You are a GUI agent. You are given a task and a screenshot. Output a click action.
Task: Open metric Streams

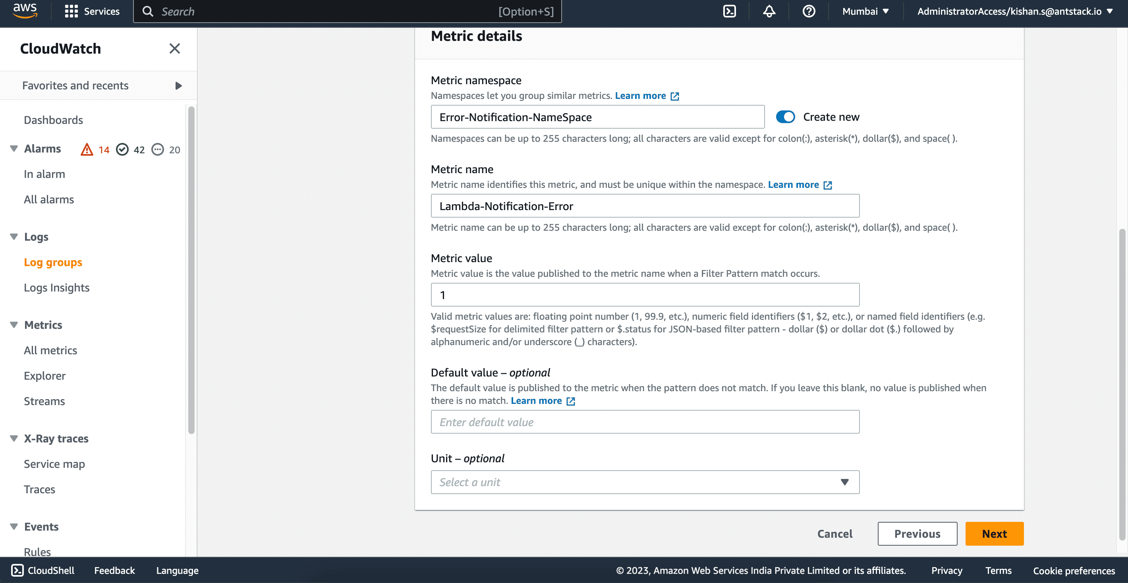tap(44, 401)
